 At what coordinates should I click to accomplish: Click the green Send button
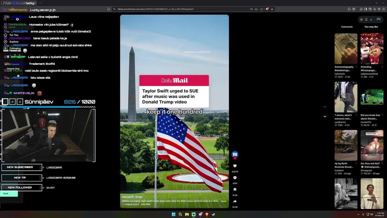click(9, 193)
